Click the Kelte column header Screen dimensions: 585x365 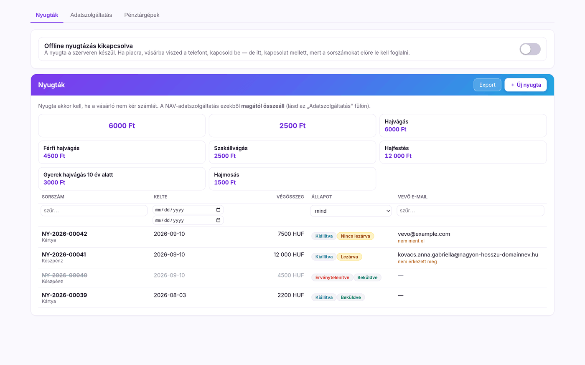[160, 197]
